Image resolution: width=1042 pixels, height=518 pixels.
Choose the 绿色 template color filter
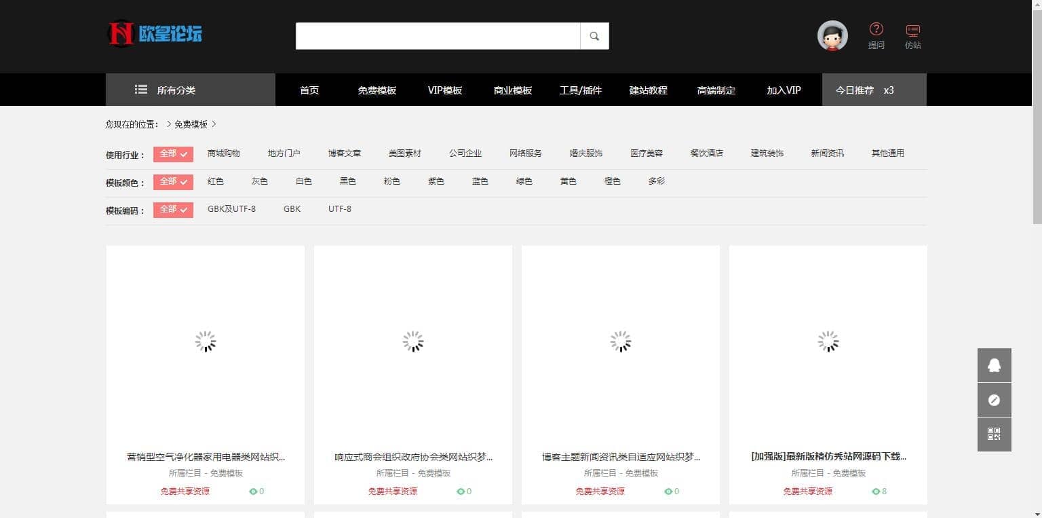click(x=524, y=181)
